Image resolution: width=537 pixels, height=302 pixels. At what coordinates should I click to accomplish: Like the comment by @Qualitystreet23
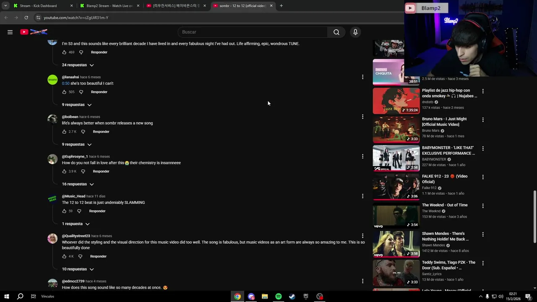[64, 256]
